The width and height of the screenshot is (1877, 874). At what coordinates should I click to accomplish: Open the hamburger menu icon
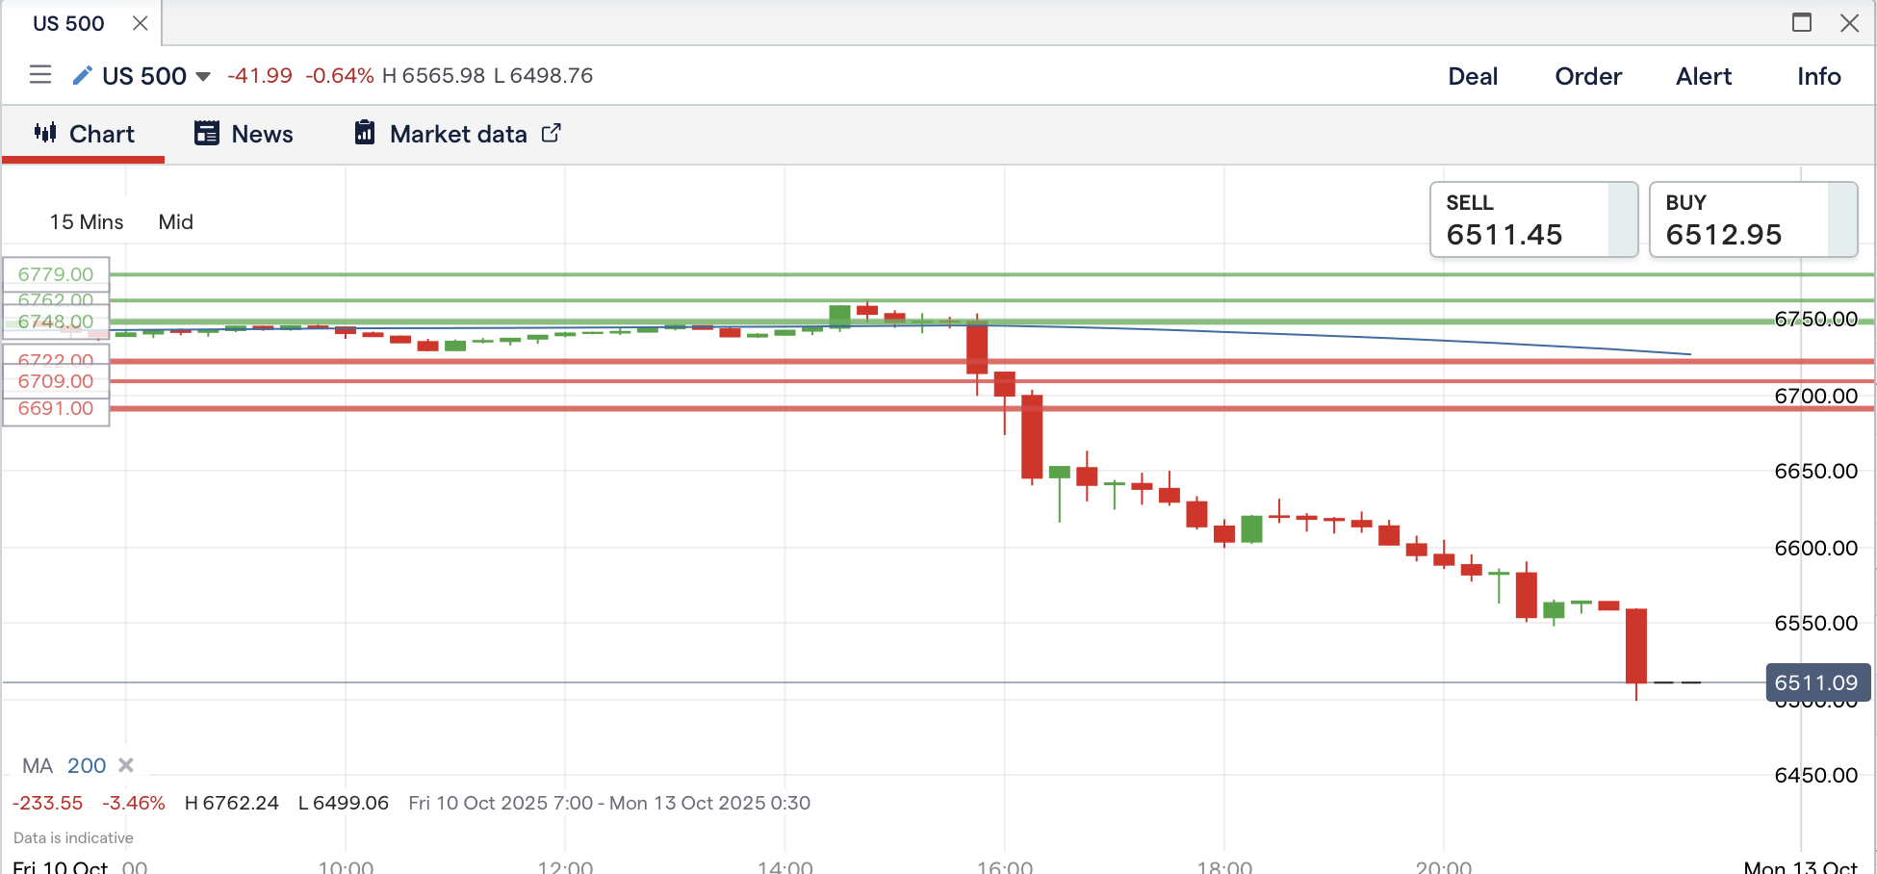pos(40,75)
